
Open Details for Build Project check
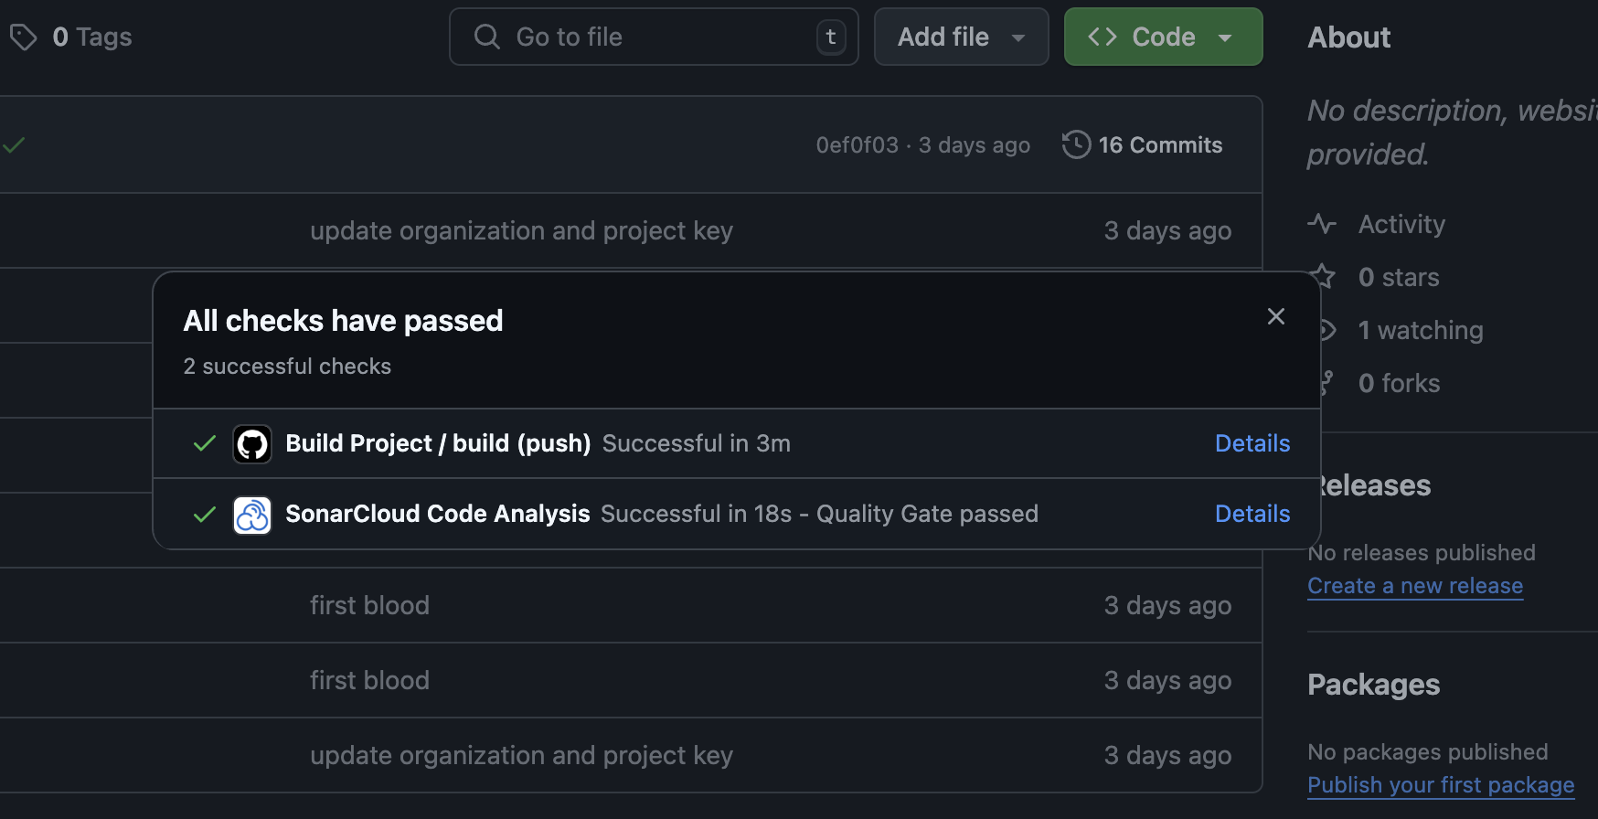point(1252,443)
